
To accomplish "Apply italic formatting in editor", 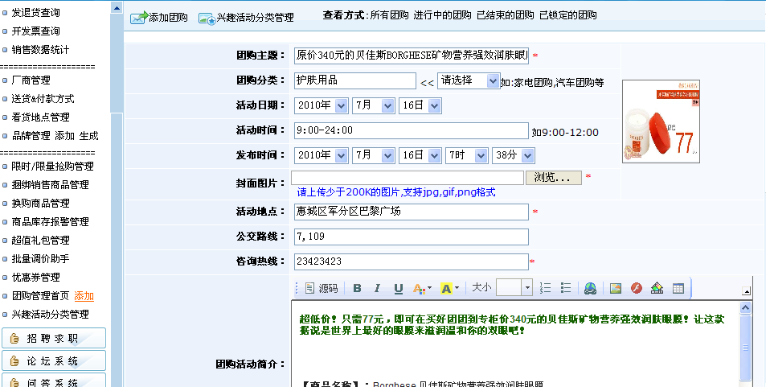I will click(377, 288).
